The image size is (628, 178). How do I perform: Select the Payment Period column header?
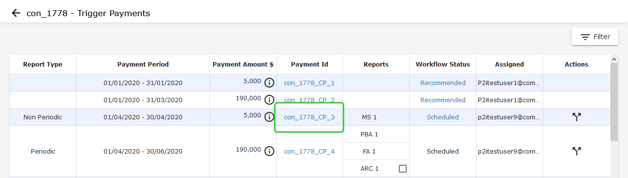pos(143,65)
